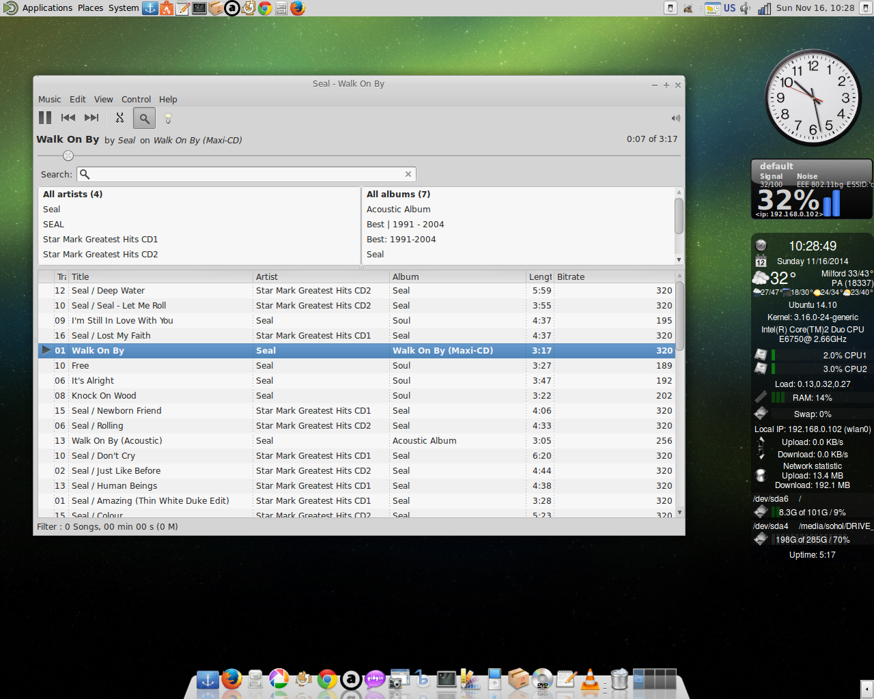Open Pidgin messenger in dock
The width and height of the screenshot is (874, 699).
tap(375, 679)
